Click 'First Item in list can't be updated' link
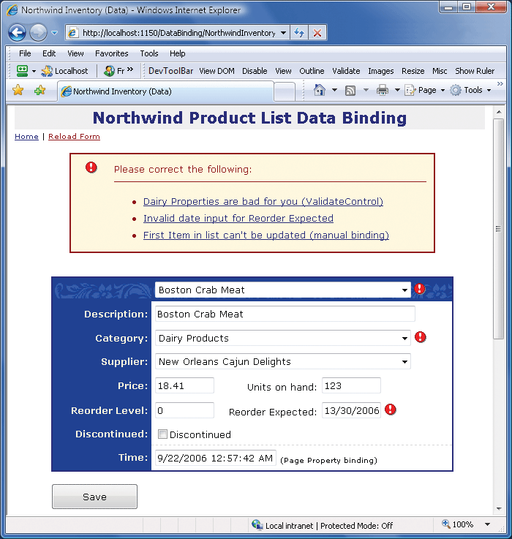 tap(266, 235)
